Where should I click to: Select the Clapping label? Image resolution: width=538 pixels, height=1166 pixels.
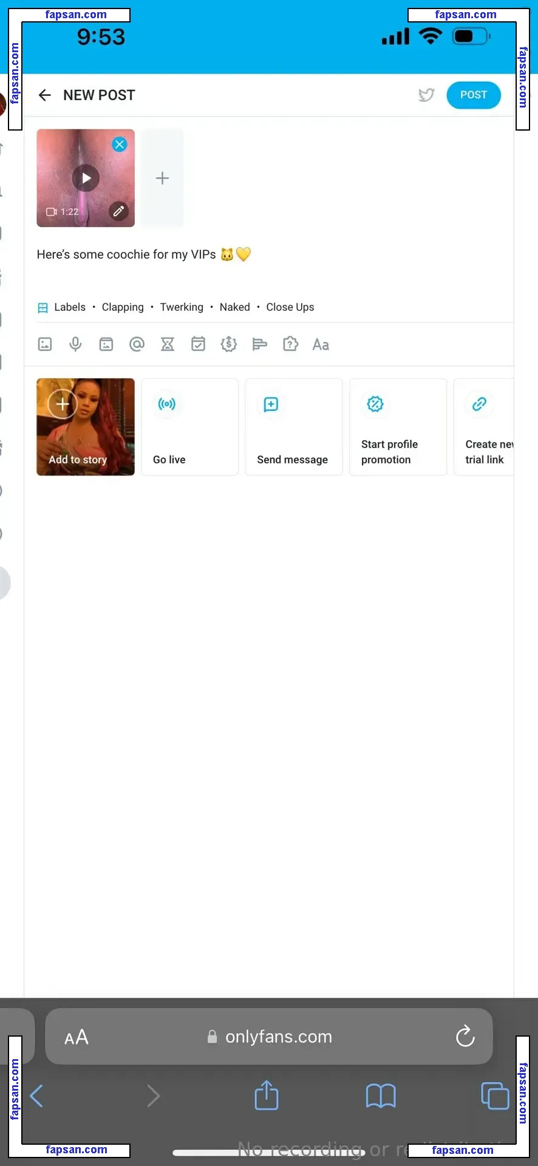(123, 307)
